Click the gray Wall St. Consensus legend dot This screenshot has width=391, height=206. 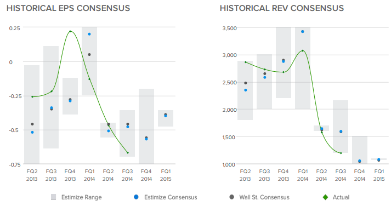[x=231, y=197]
